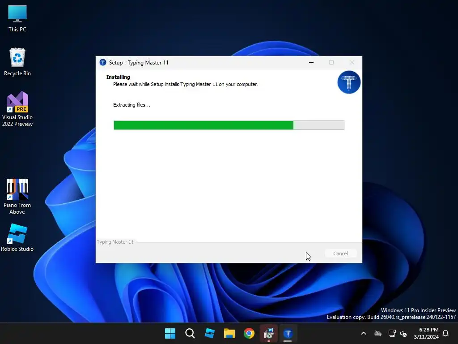The width and height of the screenshot is (458, 344).
Task: Open the clock showing 6:28 PM
Action: point(426,333)
